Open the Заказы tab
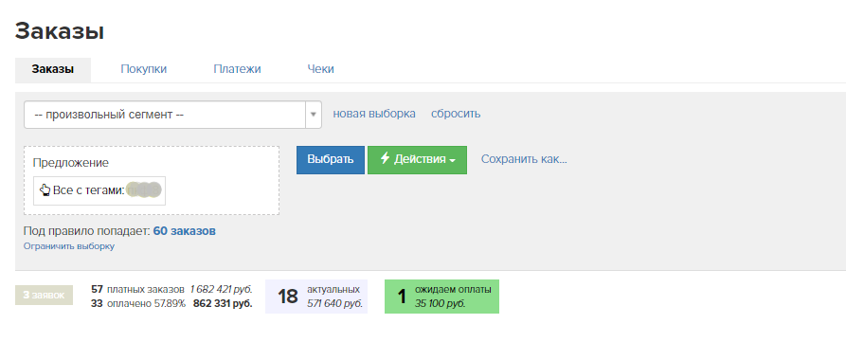Viewport: 846px width, 342px height. (x=53, y=69)
